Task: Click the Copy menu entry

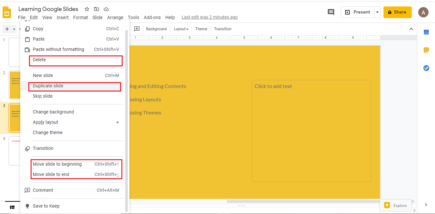Action: point(72,29)
